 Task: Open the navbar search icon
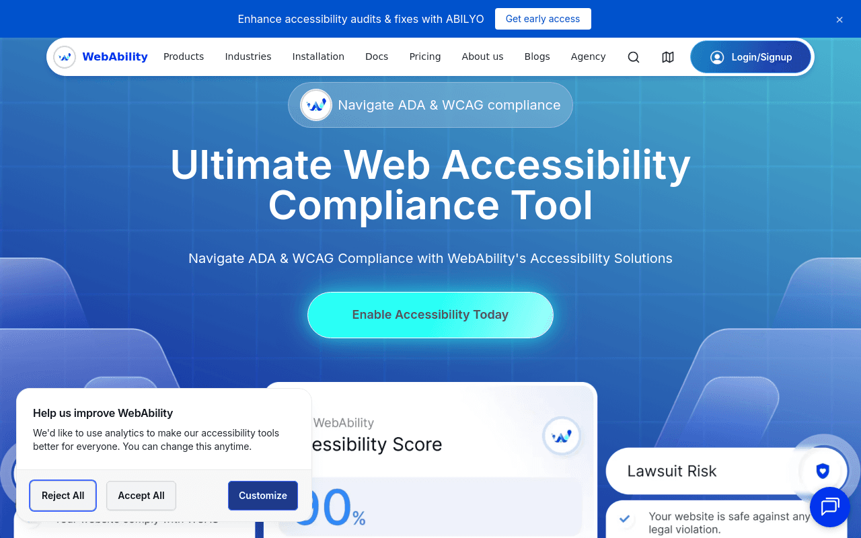pos(633,57)
